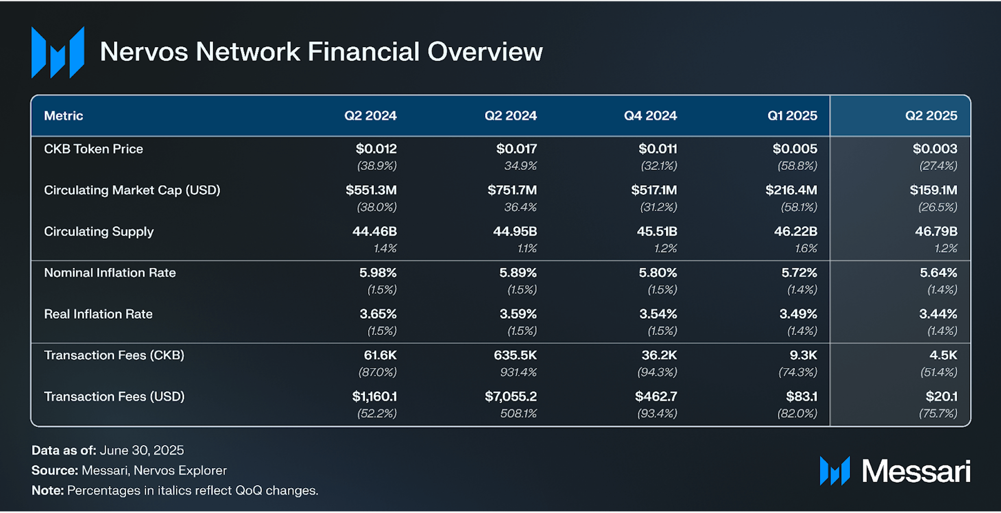Screen dimensions: 1001x513
Task: Click the CKB Token Price row label
Action: pos(93,149)
